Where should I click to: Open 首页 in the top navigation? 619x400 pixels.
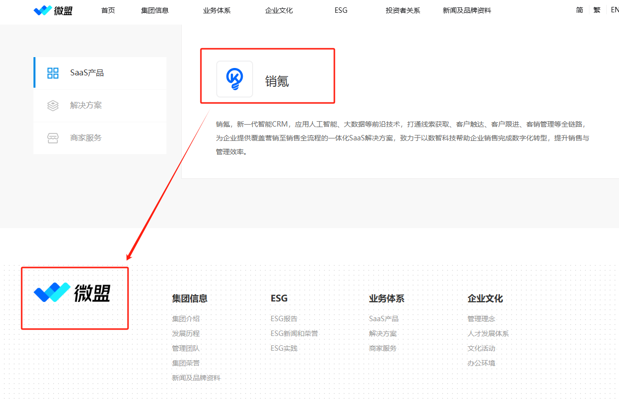coord(108,10)
